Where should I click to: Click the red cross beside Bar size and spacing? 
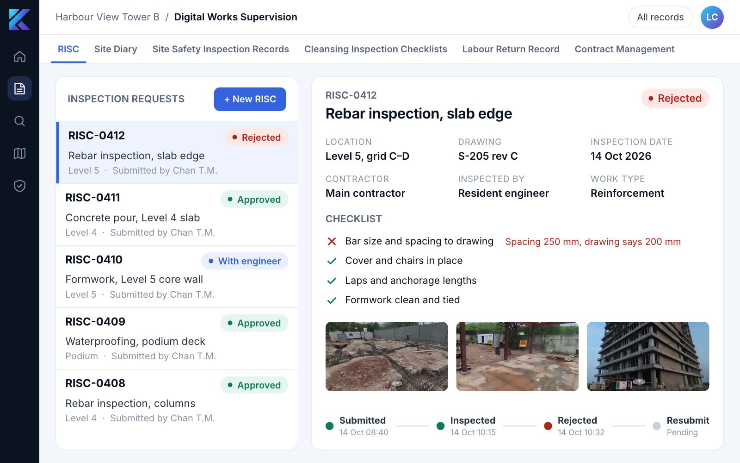click(332, 241)
